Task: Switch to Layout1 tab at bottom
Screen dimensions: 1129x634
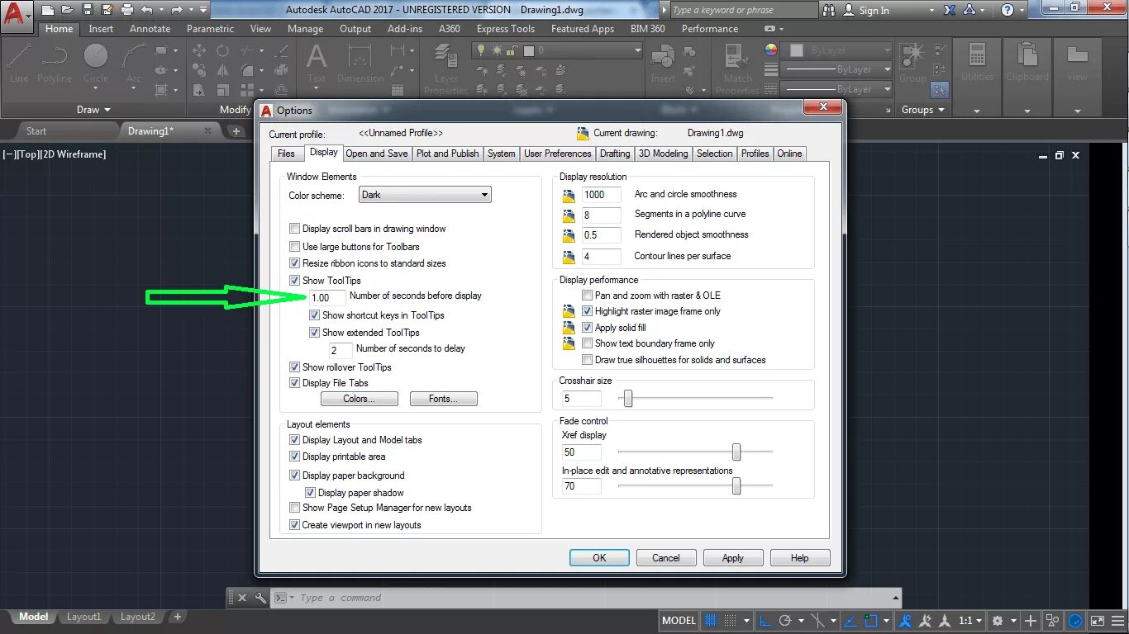Action: [84, 617]
